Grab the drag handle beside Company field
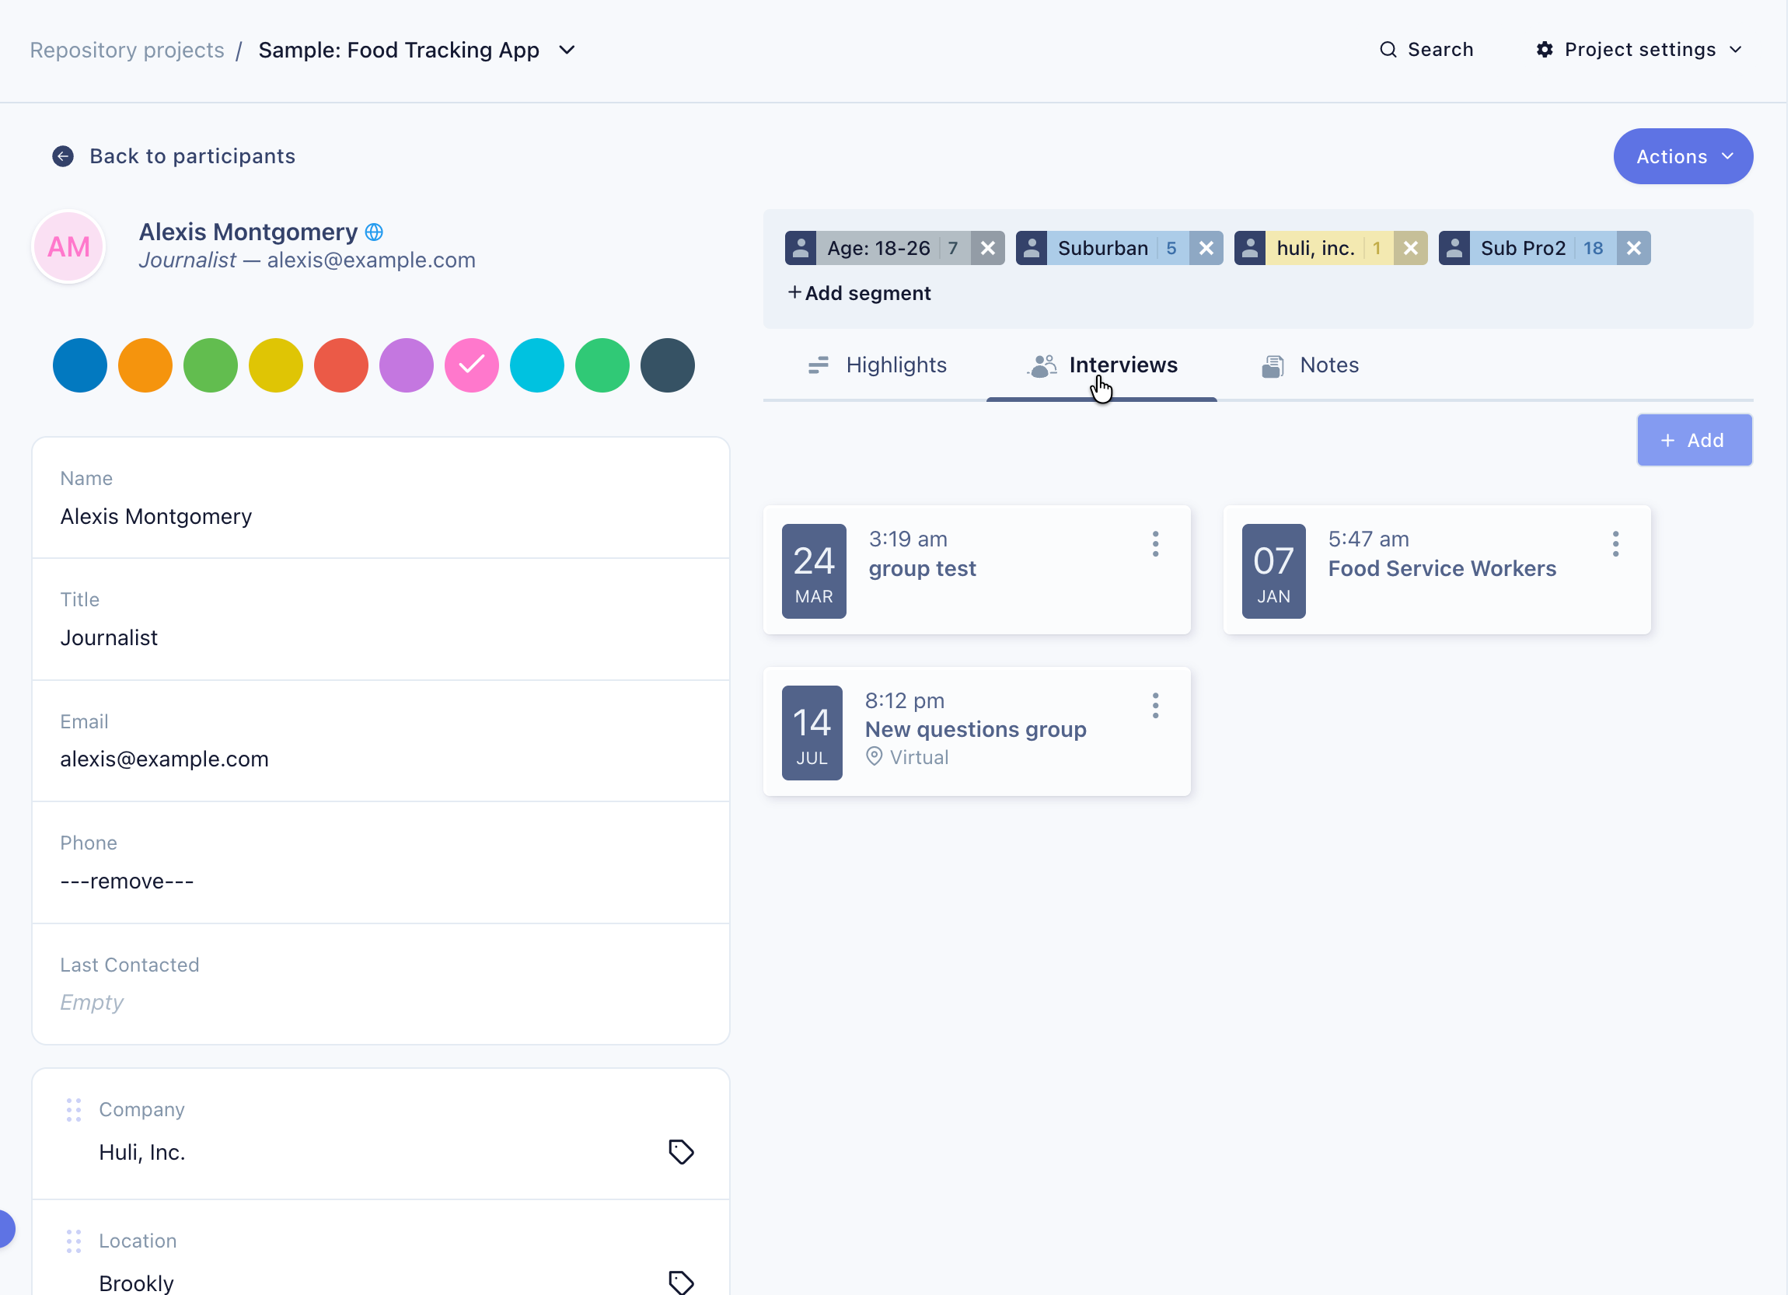Screen dimensions: 1791x1295 click(x=73, y=1109)
